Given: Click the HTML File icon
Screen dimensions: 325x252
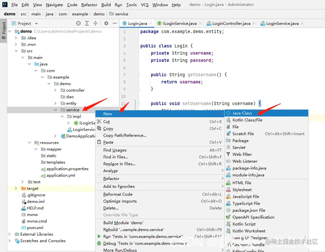Looking at the screenshot, I should point(228,183).
